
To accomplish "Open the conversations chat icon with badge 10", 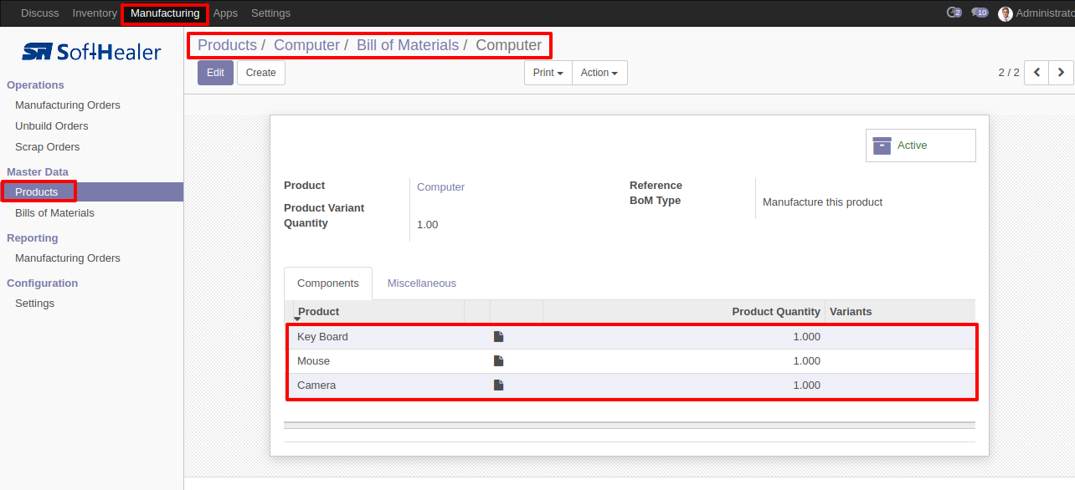I will coord(980,13).
